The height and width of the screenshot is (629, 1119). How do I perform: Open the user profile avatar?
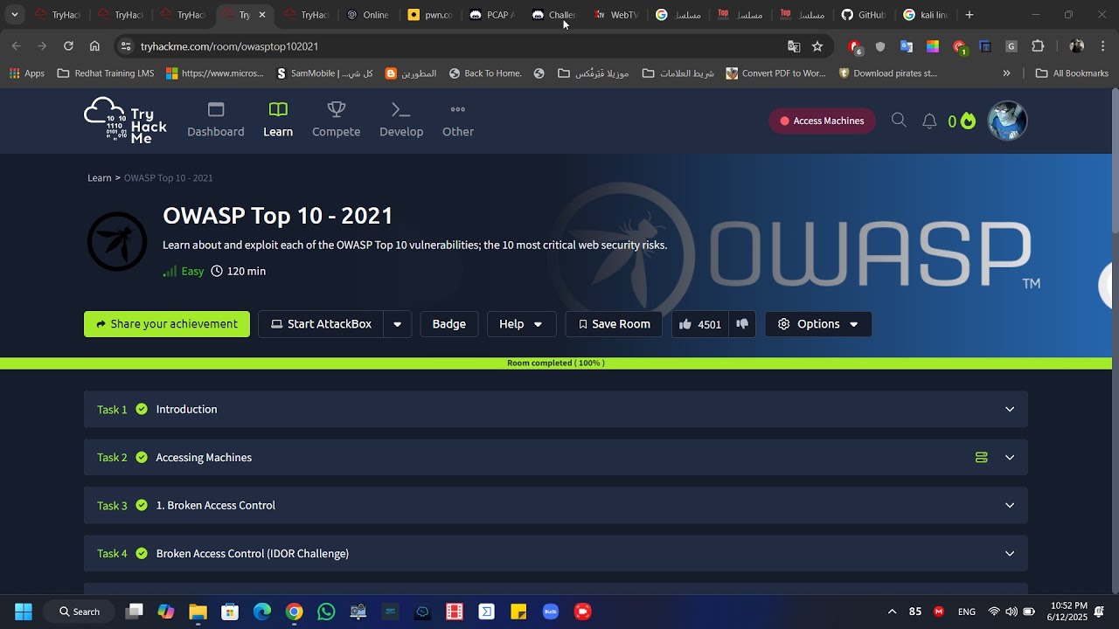tap(1007, 121)
